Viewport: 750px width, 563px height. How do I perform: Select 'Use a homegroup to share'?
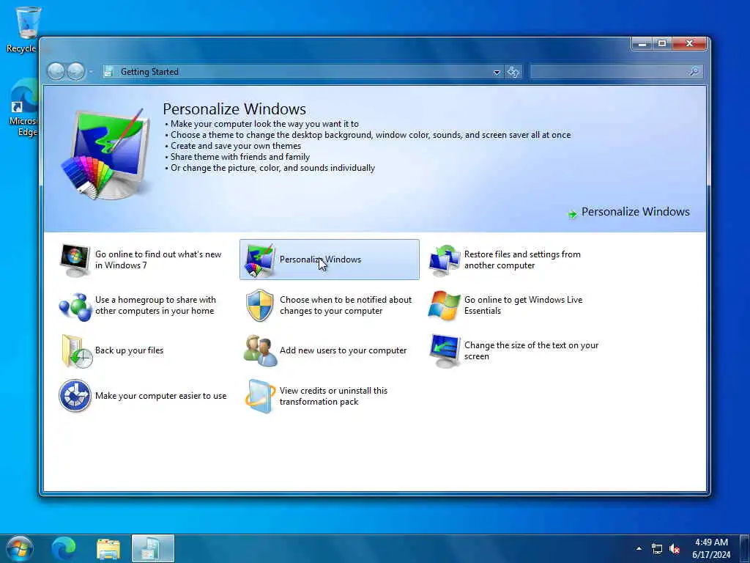tap(155, 306)
